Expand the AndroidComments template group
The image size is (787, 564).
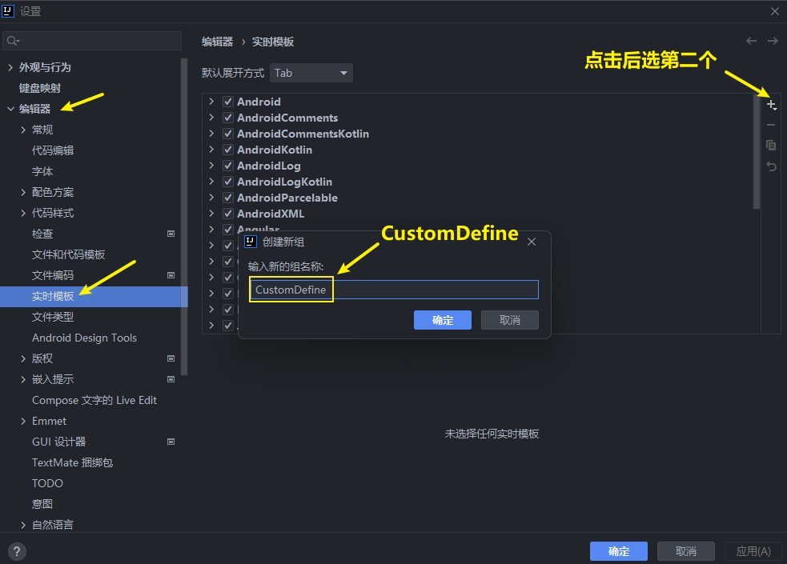click(211, 118)
